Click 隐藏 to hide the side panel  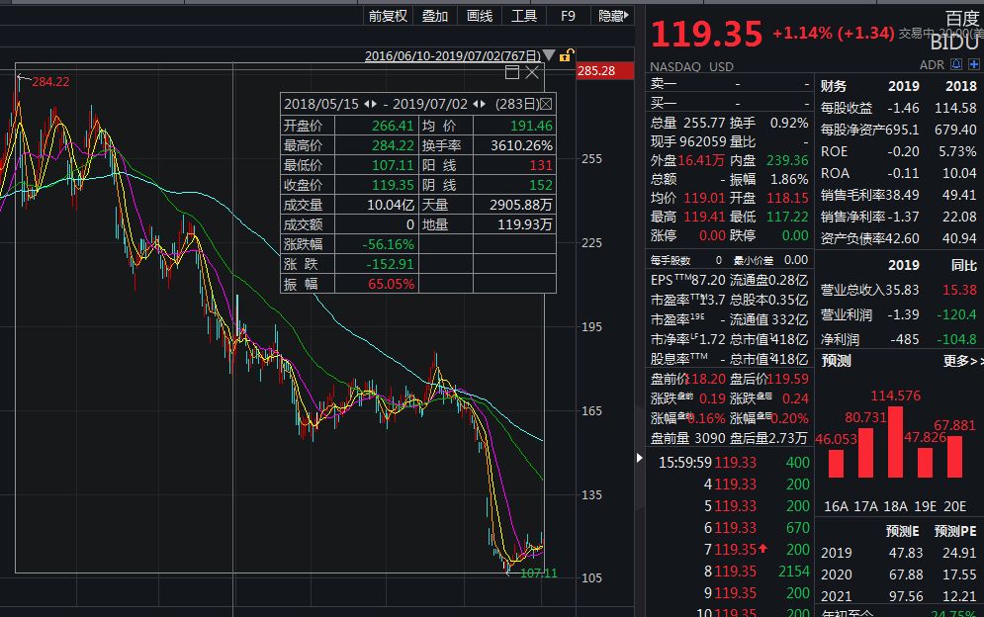[x=613, y=17]
